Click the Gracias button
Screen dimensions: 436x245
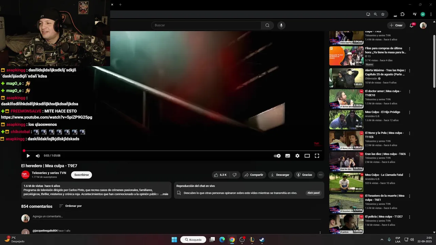[304, 175]
